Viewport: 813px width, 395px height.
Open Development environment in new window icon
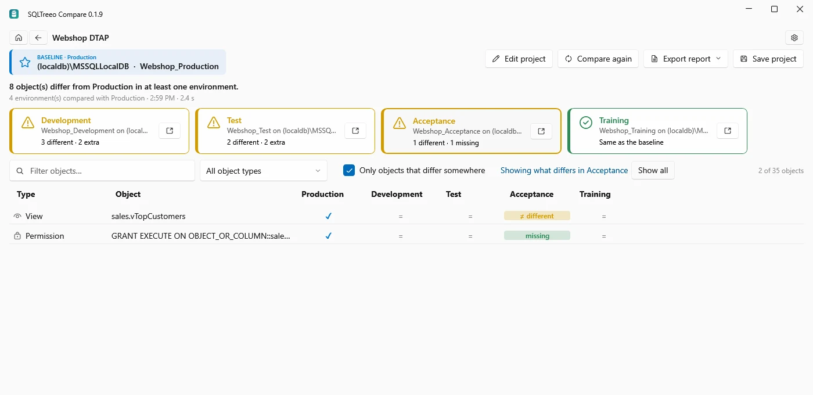170,131
